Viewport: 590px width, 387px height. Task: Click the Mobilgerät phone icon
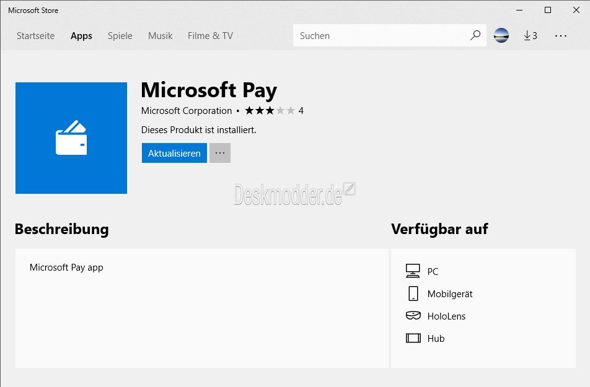pos(413,294)
